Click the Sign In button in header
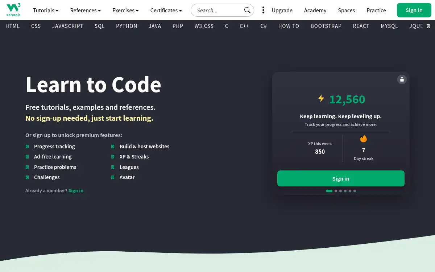The image size is (435, 272). coord(414,10)
